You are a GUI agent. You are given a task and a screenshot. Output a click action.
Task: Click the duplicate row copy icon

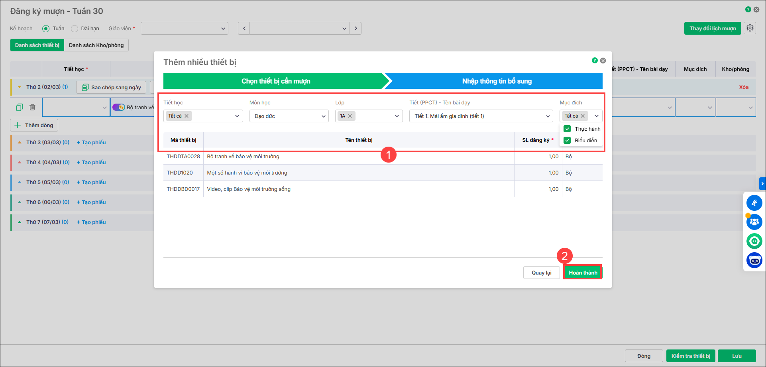pos(20,107)
